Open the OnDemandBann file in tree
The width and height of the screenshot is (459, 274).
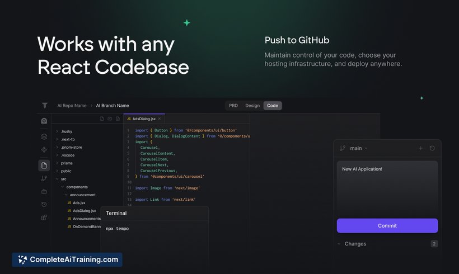(84, 226)
